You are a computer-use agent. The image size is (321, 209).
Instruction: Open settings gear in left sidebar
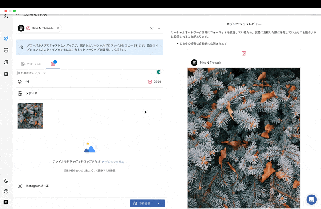tap(6, 74)
